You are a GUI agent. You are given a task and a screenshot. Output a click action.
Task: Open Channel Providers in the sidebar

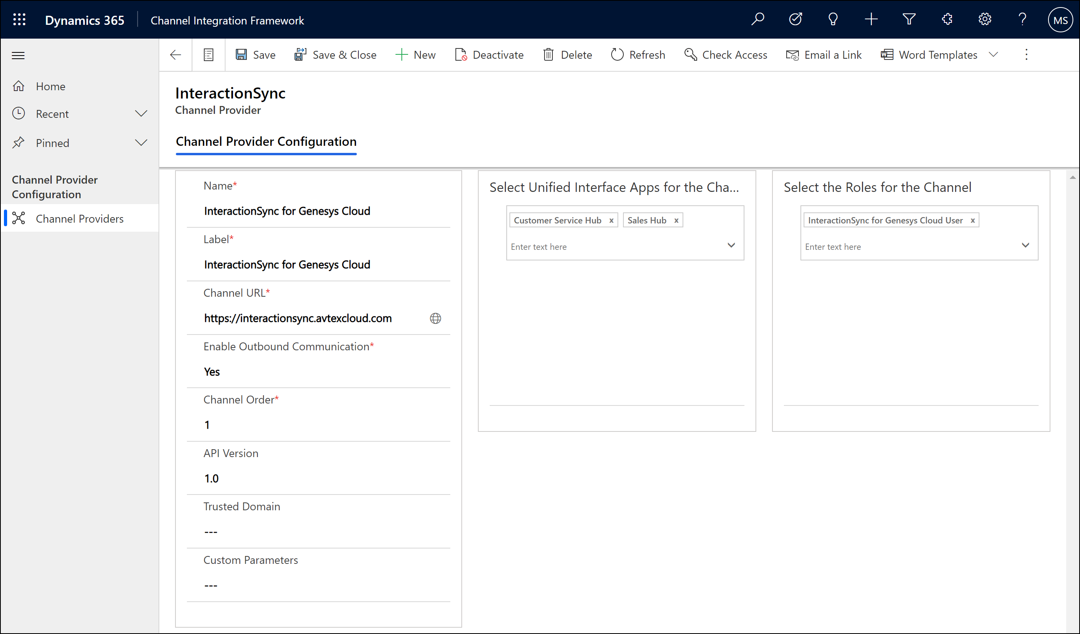80,218
